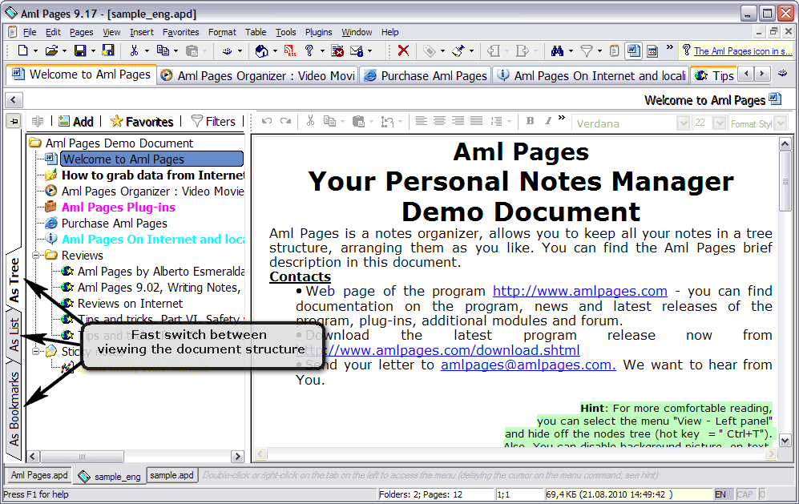
Task: Toggle Italic formatting
Action: 548,121
